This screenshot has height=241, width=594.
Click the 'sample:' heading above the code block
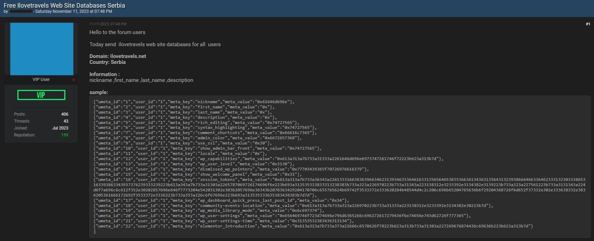click(99, 92)
